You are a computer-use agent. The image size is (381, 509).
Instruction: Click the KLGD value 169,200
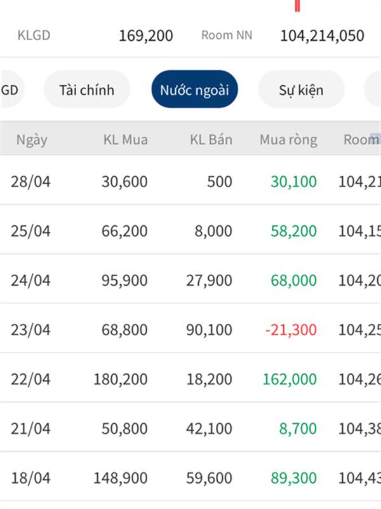pyautogui.click(x=146, y=36)
